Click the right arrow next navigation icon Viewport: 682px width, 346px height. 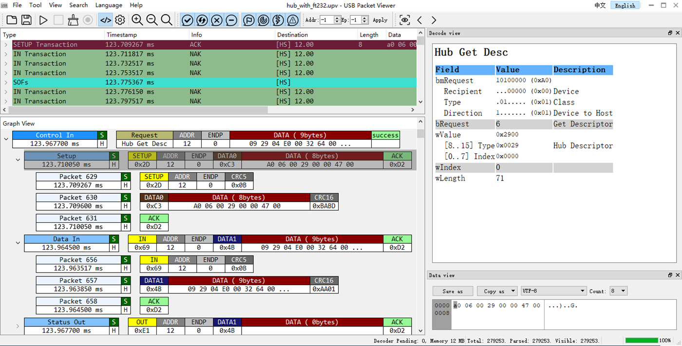click(434, 20)
